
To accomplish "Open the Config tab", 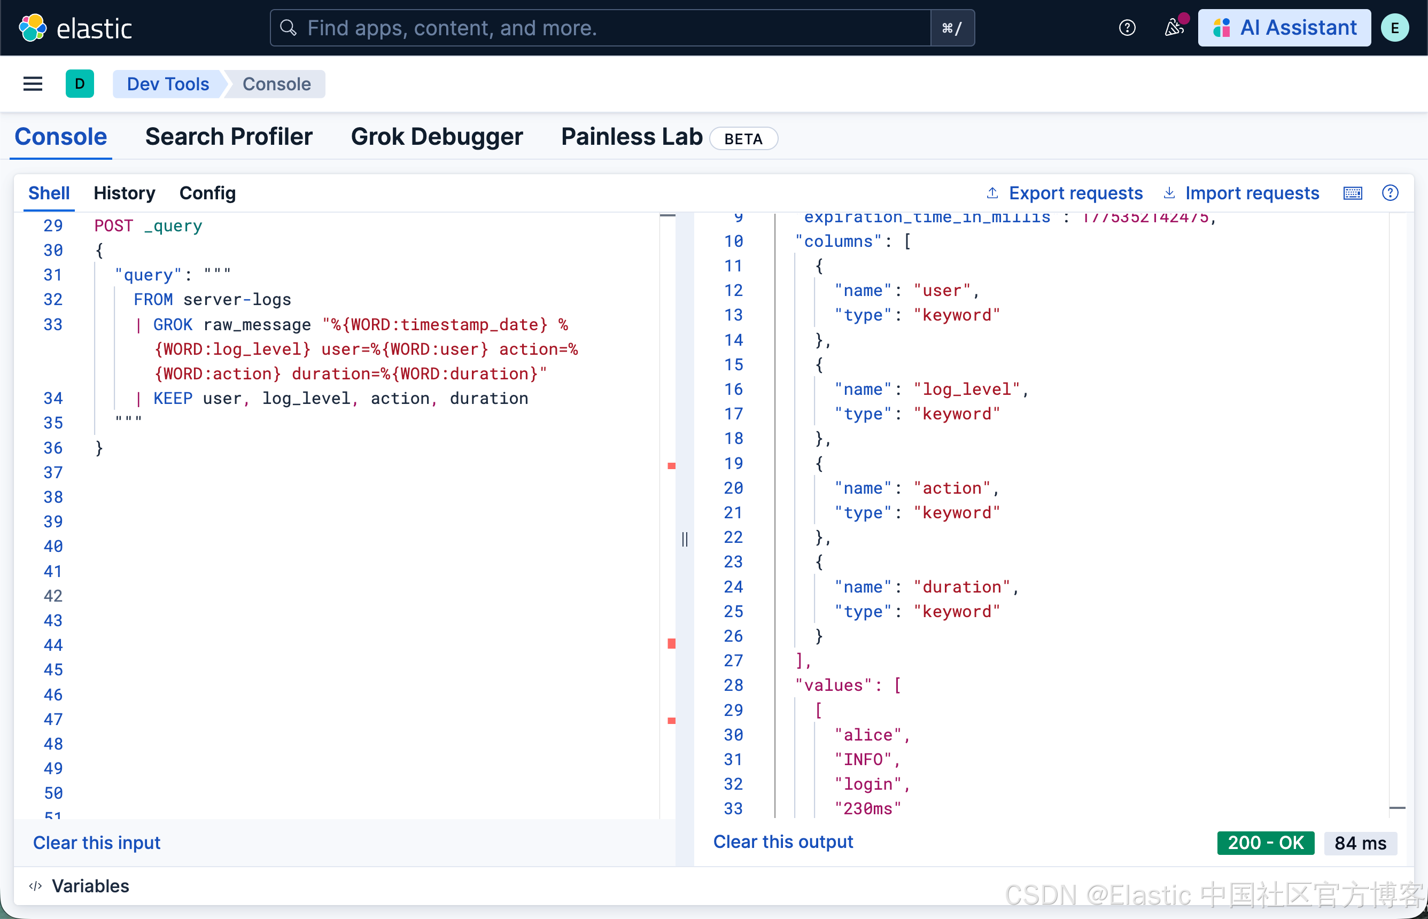I will click(x=207, y=193).
